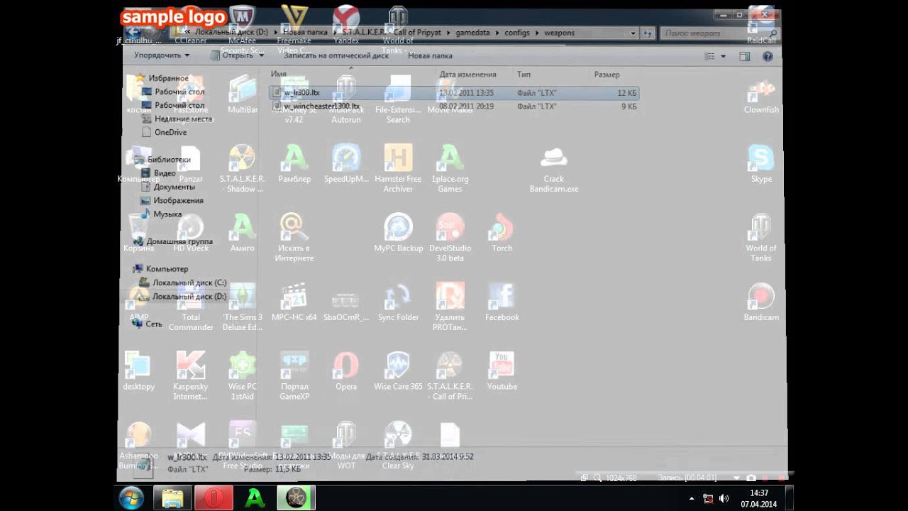908x511 pixels.
Task: Open Crack Bandicam.exe icon
Action: pos(554,169)
